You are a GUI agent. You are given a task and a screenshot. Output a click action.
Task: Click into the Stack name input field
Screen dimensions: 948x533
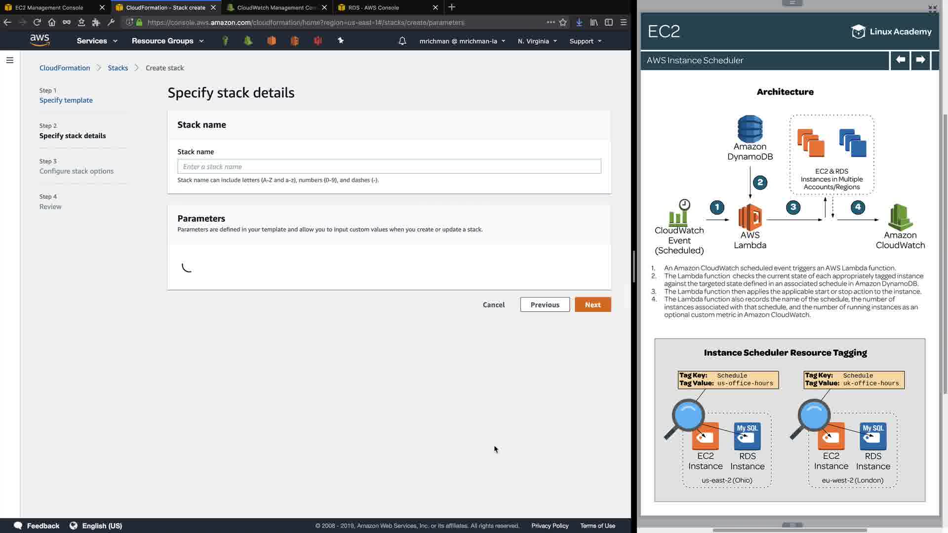click(x=389, y=166)
